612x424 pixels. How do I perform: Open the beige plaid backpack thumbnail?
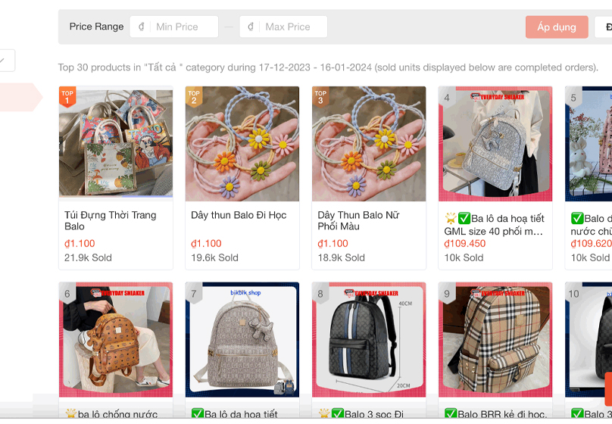click(x=495, y=341)
